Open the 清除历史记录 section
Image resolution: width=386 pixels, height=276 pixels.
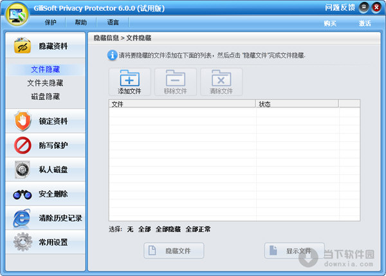point(45,218)
